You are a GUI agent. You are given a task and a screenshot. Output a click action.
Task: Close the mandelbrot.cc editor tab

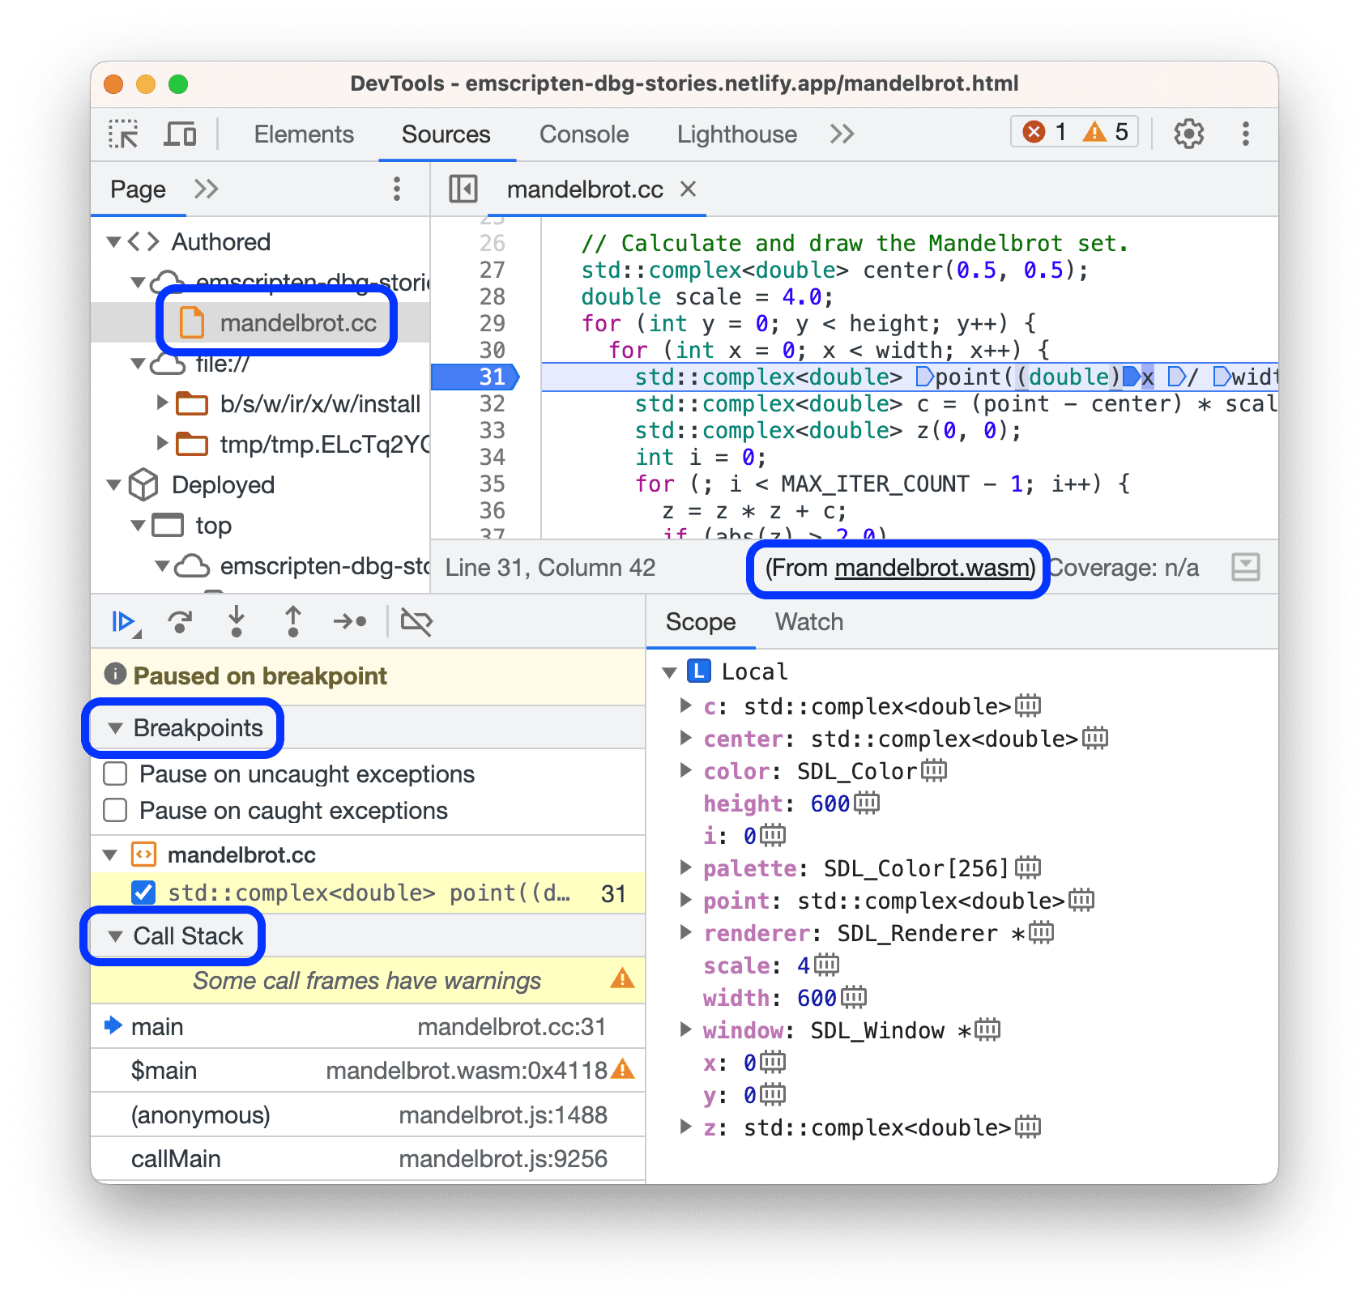pyautogui.click(x=688, y=189)
